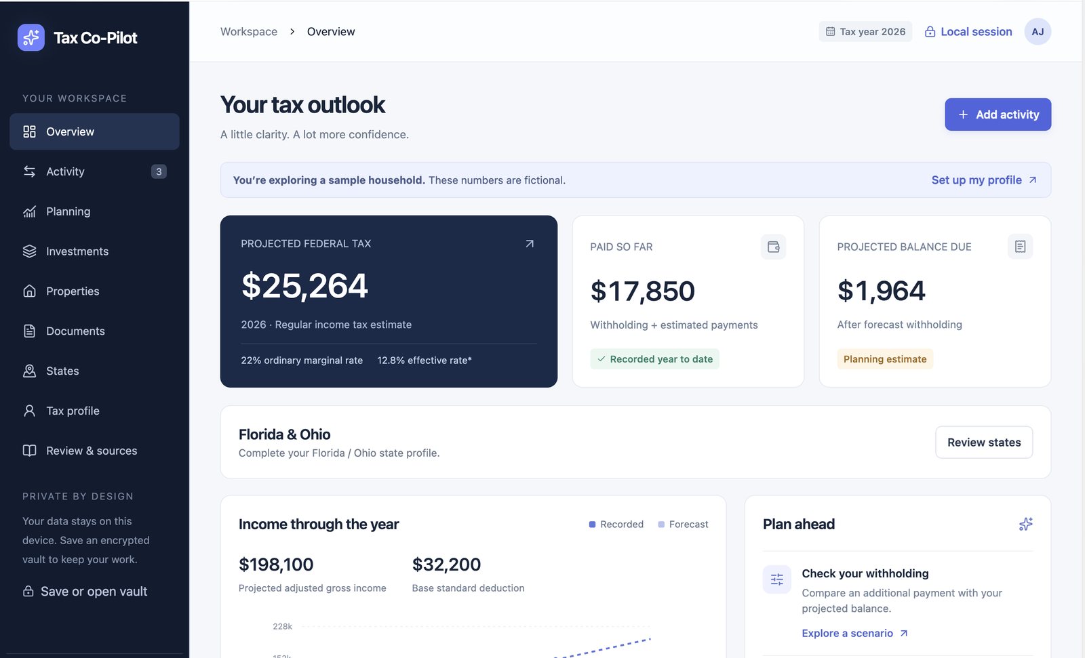Image resolution: width=1085 pixels, height=658 pixels.
Task: Click the Documents file icon
Action: tap(29, 331)
